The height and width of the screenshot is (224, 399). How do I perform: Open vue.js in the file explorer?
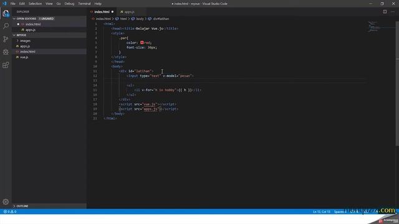(24, 57)
